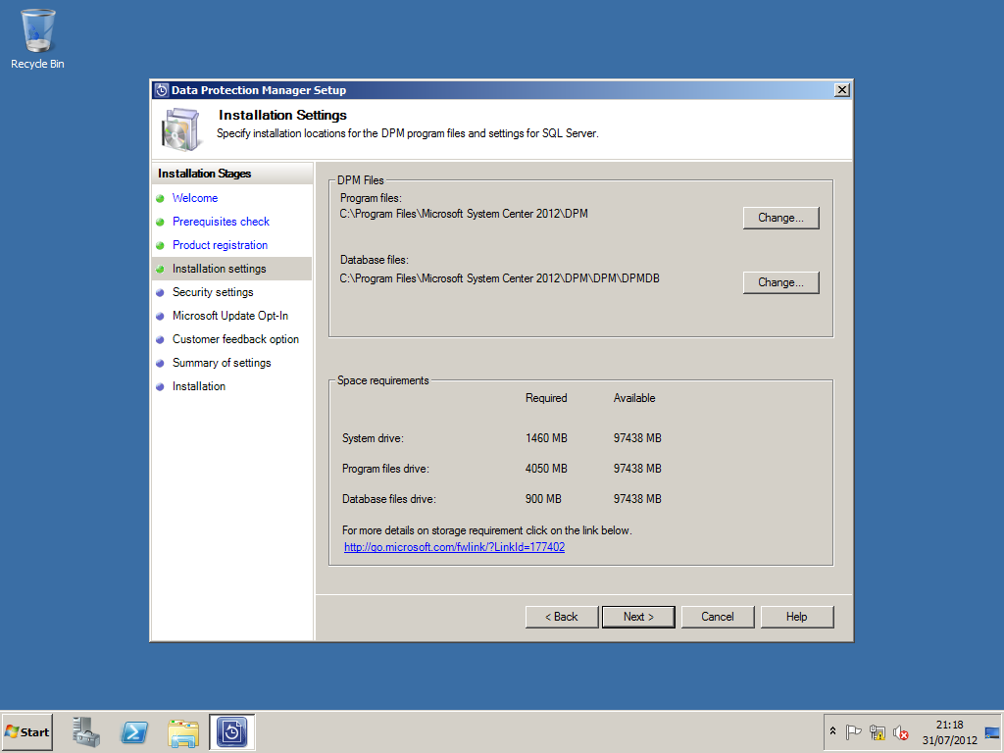Screen dimensions: 1004x753
Task: Click the DPM Setup title bar icon
Action: click(x=162, y=90)
